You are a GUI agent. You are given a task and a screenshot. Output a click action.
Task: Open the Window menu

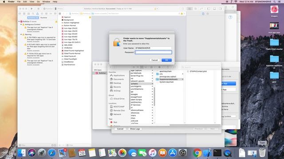[46, 2]
